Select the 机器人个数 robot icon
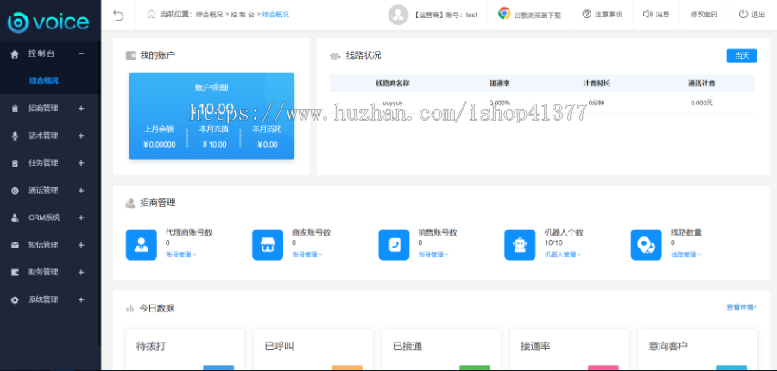777x371 pixels. [x=521, y=244]
